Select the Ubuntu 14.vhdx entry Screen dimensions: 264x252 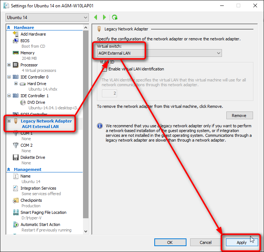pyautogui.click(x=43, y=89)
